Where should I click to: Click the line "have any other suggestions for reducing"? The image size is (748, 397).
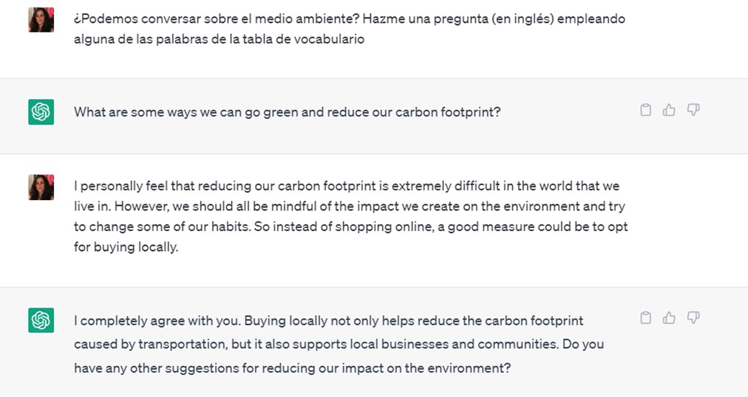click(292, 367)
